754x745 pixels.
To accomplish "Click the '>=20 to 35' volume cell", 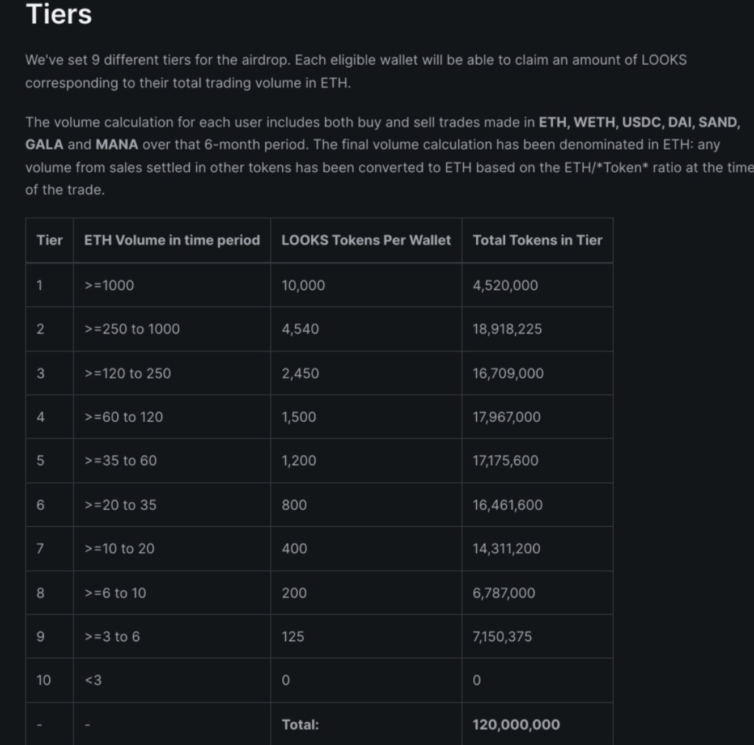I will (x=120, y=505).
